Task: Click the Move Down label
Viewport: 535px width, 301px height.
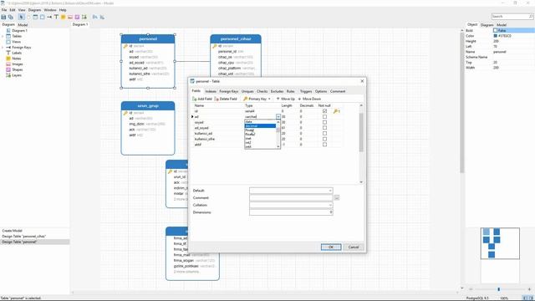Action: (312, 99)
